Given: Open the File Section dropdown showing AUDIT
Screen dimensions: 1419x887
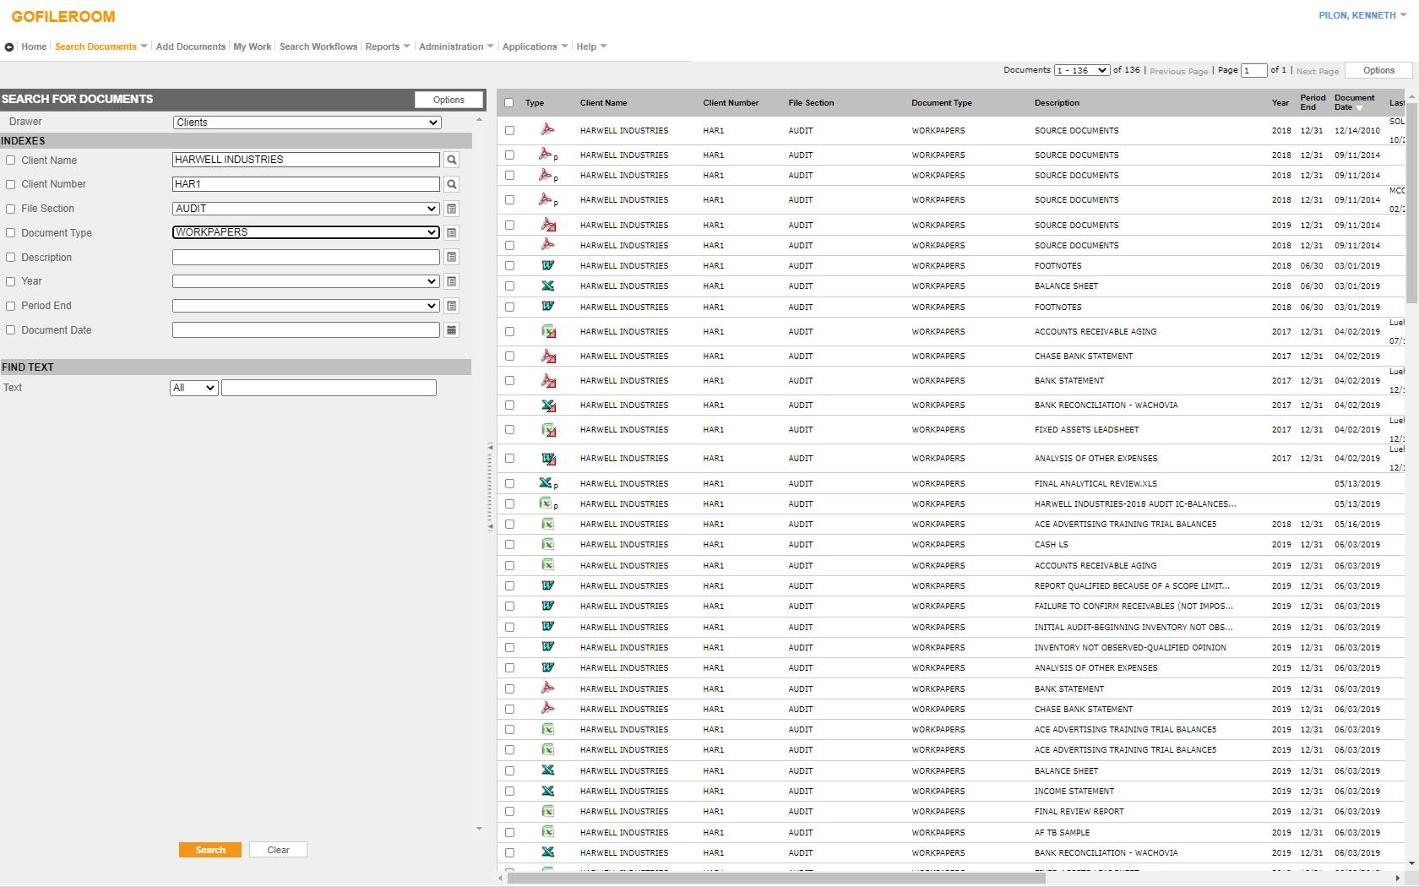Looking at the screenshot, I should 306,209.
